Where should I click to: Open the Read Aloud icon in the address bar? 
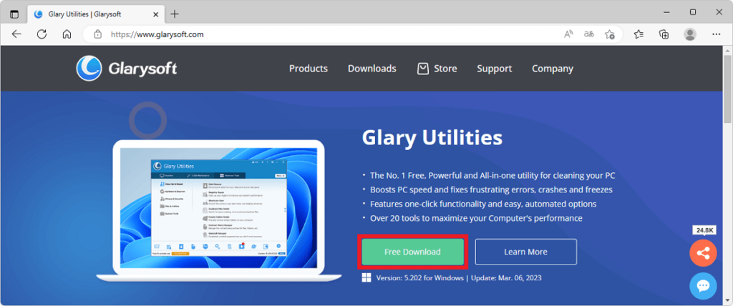568,34
